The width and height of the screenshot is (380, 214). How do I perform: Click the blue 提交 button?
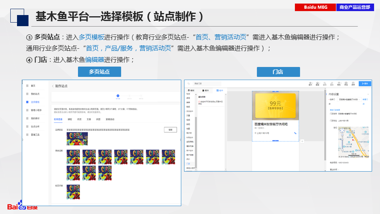click(x=365, y=84)
